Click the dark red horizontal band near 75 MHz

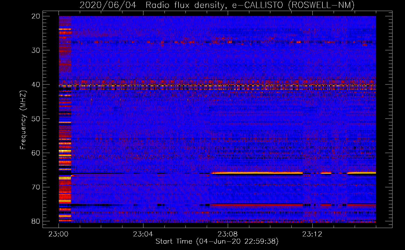pyautogui.click(x=257, y=205)
